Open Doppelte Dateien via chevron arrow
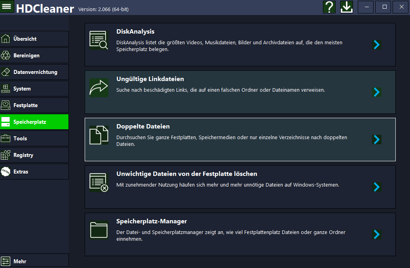Screen dimensions: 410x268 click(x=377, y=140)
